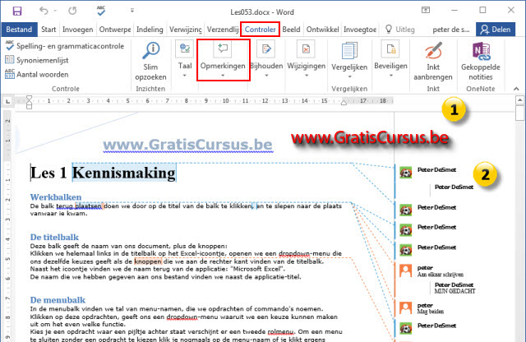The image size is (526, 342).
Task: Click the heading Les 1 Kennismaking
Action: click(x=103, y=173)
